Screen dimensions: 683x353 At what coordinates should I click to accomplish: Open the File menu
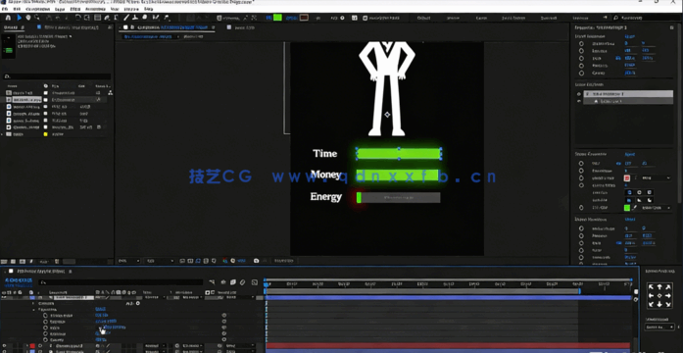coord(5,9)
